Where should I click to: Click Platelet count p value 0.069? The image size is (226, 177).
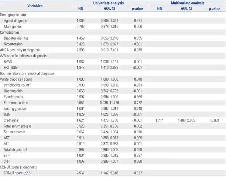(x=138, y=97)
